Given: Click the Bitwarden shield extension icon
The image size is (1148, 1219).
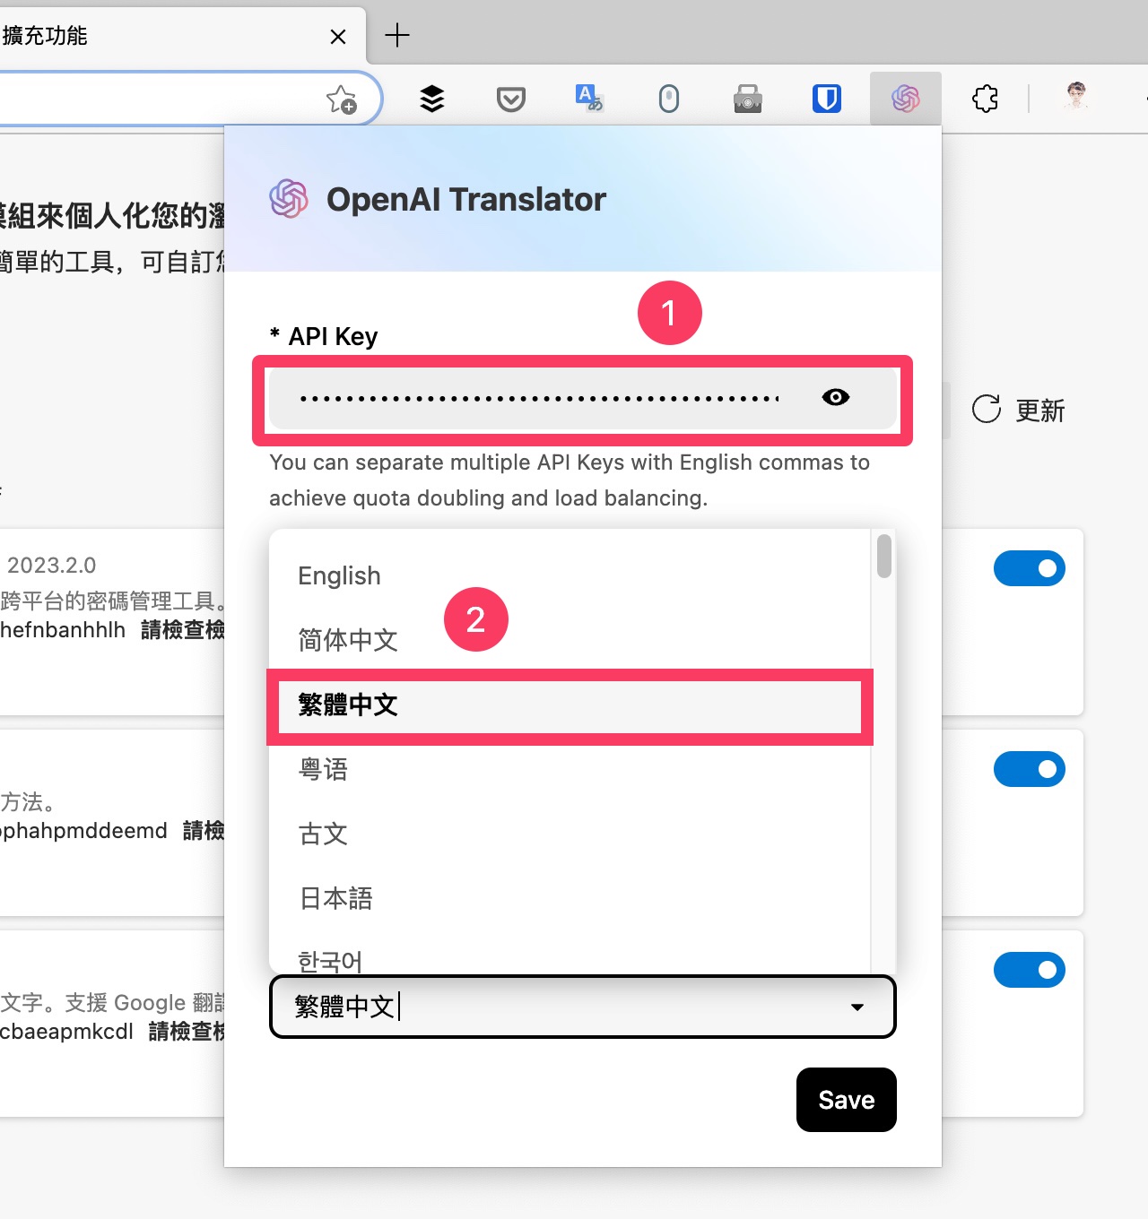Looking at the screenshot, I should (x=826, y=99).
